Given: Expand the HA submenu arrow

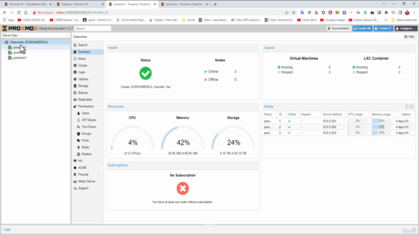Looking at the screenshot, I should [99, 161].
